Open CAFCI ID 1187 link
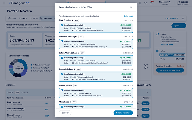192x120 pixels. point(47,116)
